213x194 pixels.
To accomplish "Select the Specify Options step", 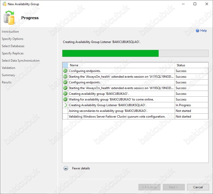I will 12,39.
